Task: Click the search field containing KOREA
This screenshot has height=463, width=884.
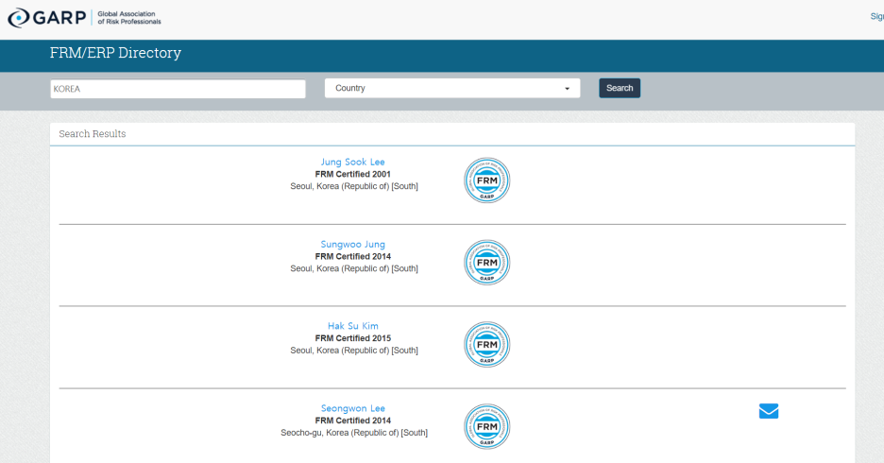Action: click(178, 88)
